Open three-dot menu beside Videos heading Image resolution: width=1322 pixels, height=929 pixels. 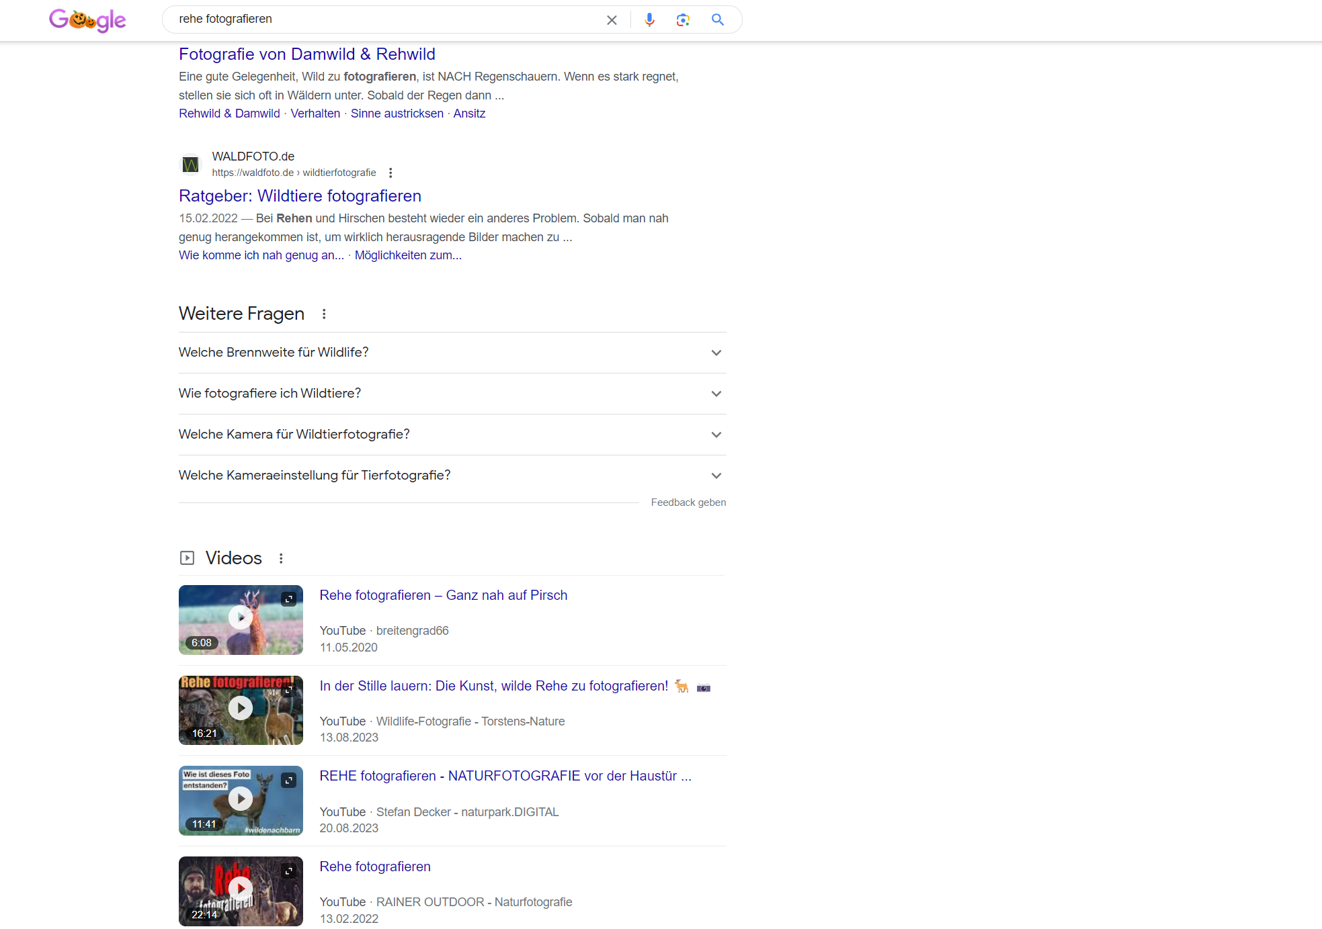[281, 558]
